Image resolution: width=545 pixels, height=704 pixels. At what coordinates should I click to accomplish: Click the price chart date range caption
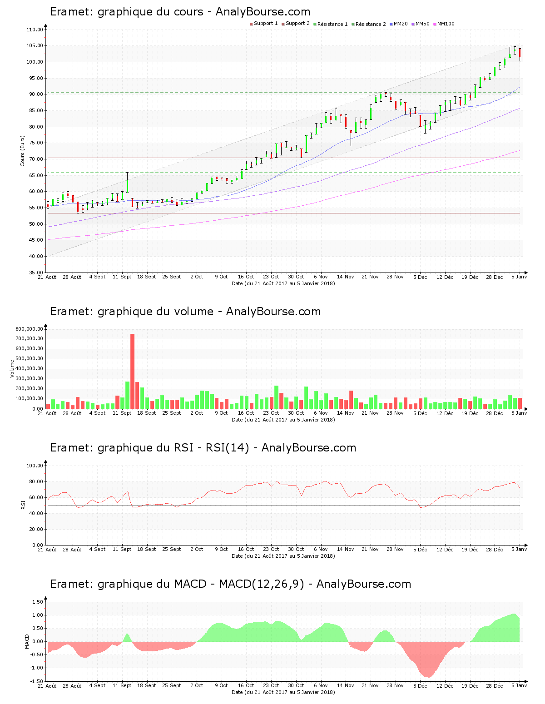tap(283, 283)
